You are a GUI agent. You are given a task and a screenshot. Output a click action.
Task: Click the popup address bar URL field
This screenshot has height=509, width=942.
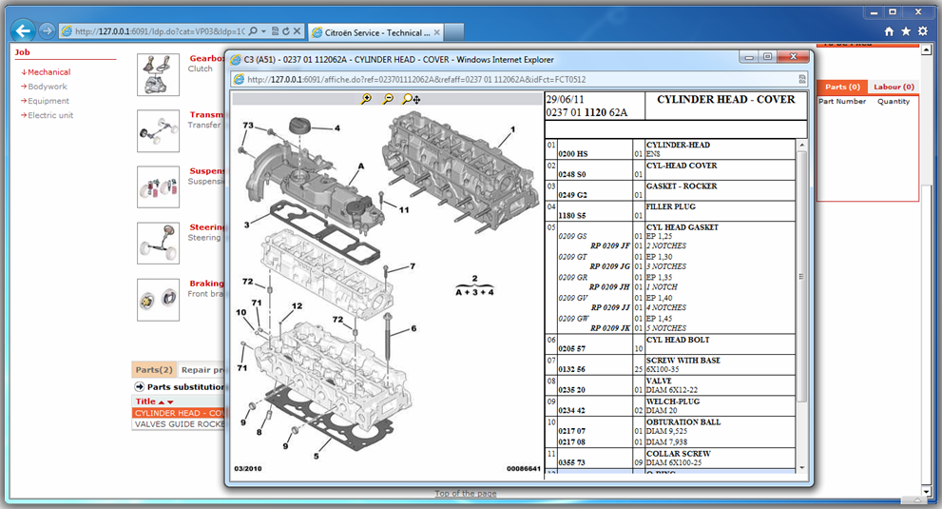tap(520, 79)
